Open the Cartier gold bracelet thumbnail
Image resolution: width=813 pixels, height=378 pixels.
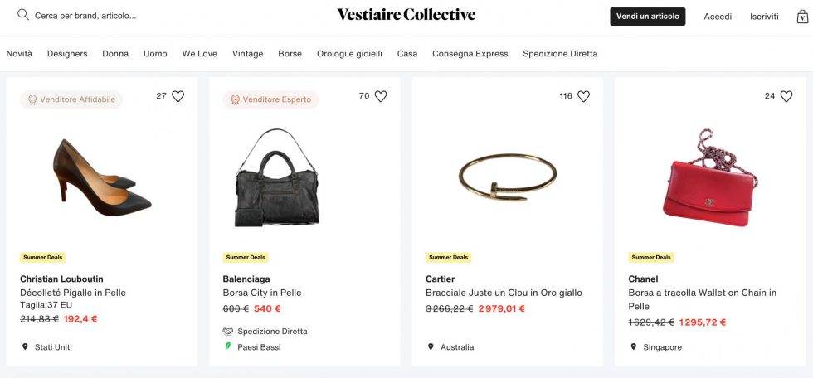click(x=507, y=177)
